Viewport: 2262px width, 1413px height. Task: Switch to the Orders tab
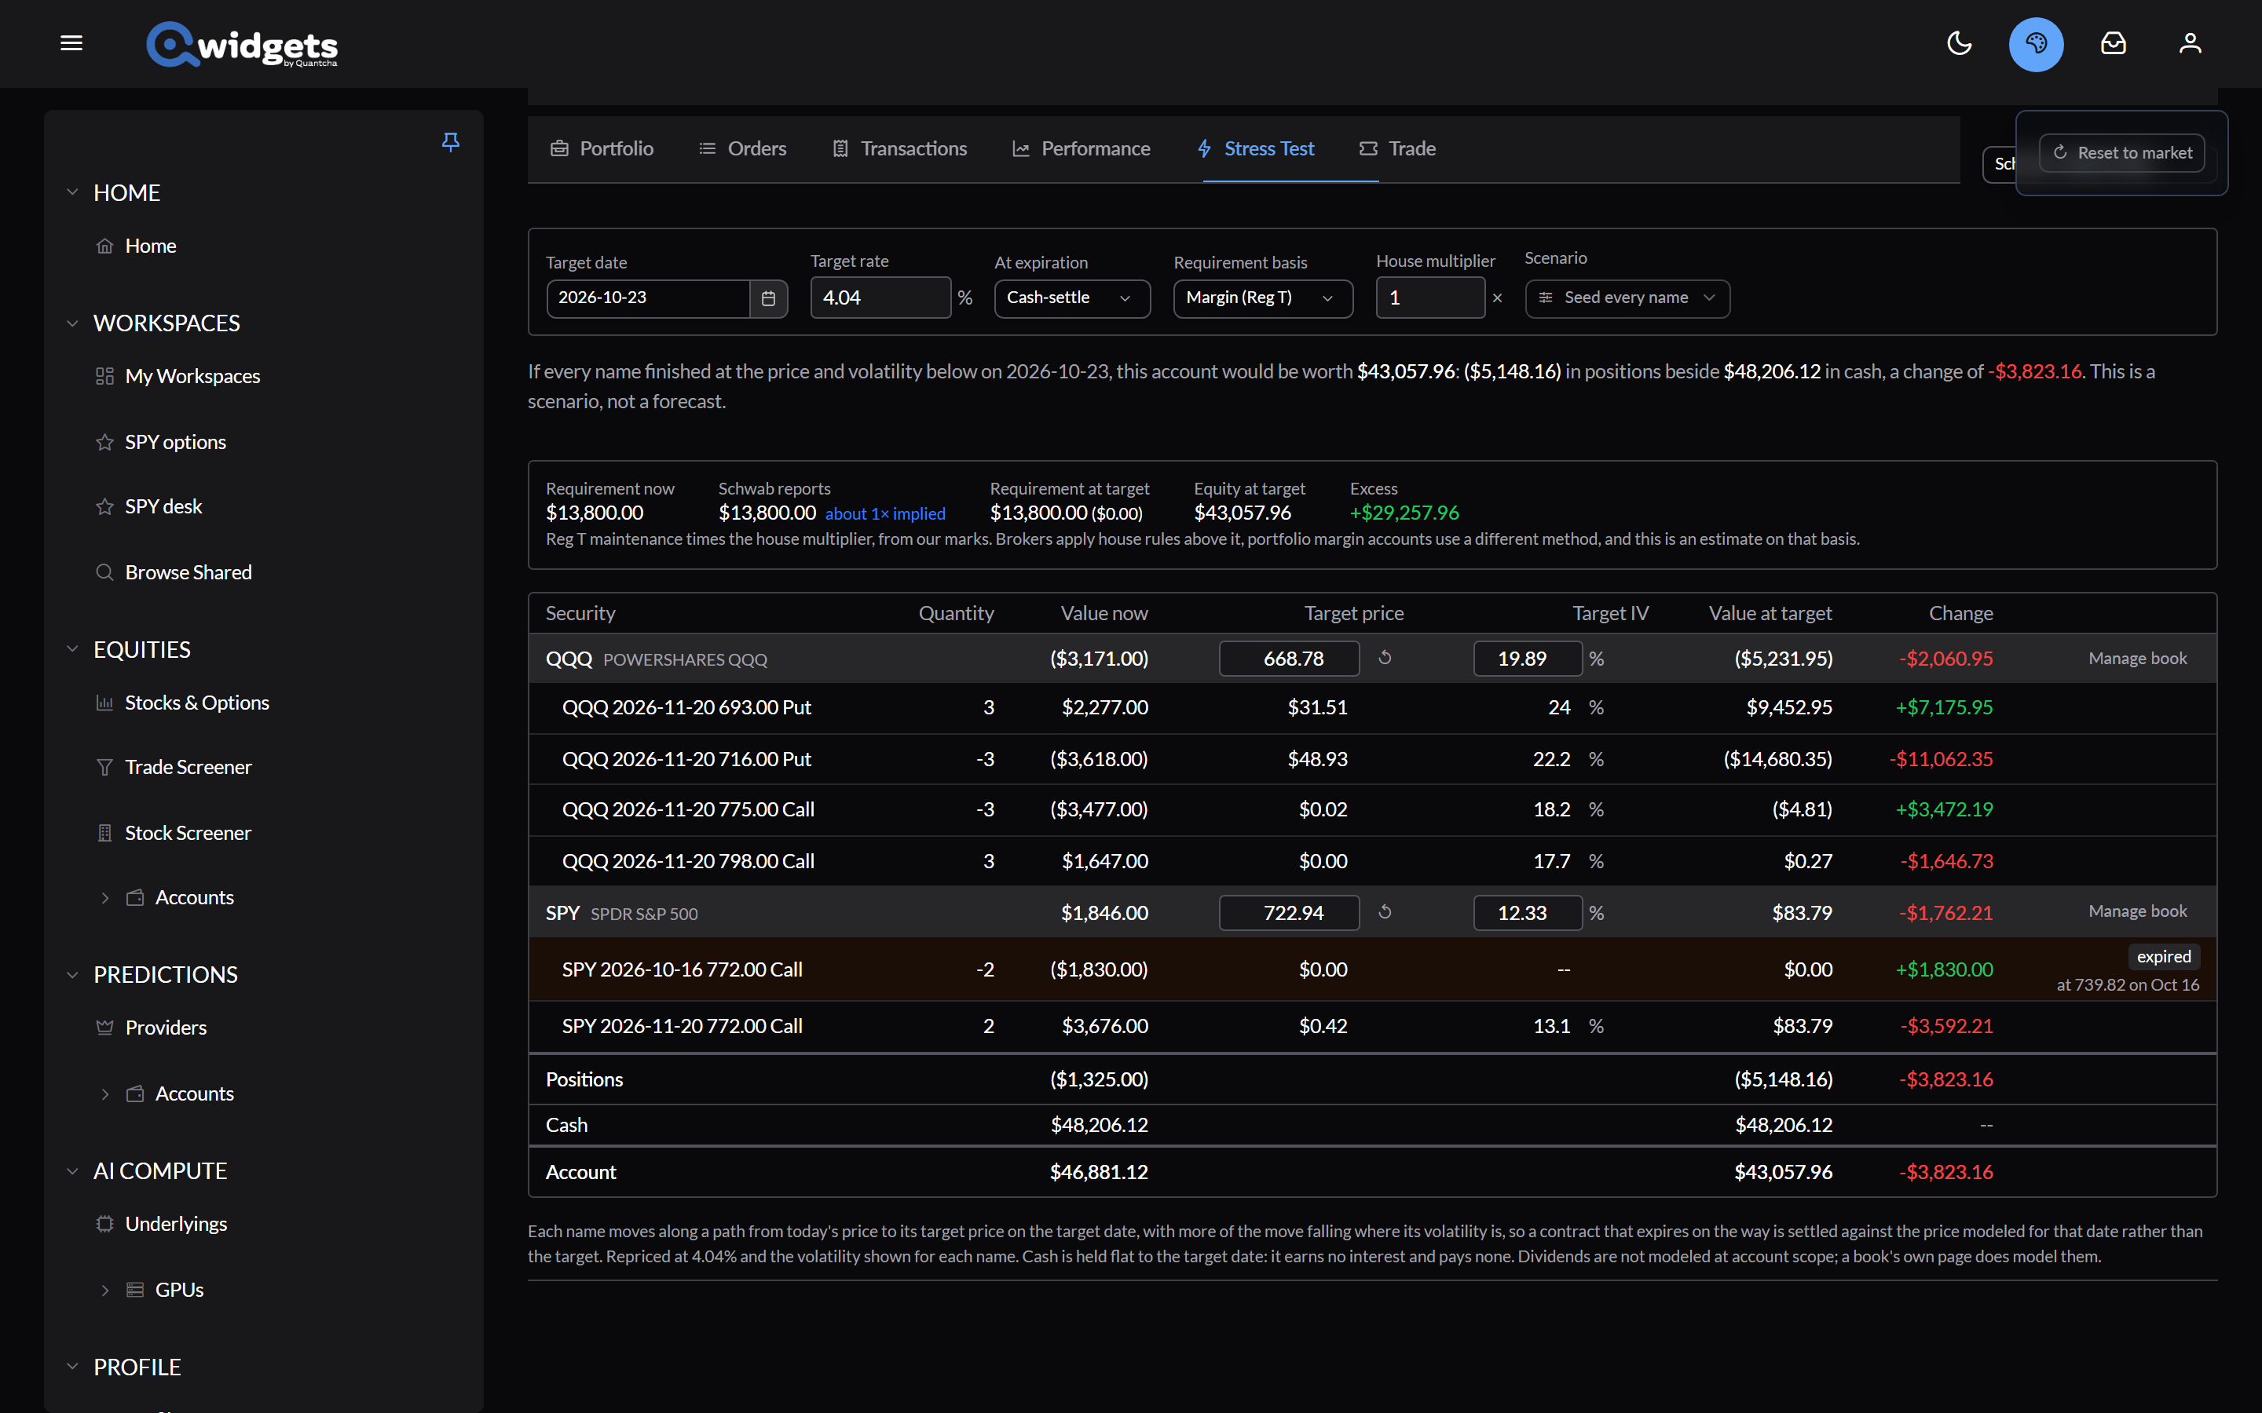(742, 148)
